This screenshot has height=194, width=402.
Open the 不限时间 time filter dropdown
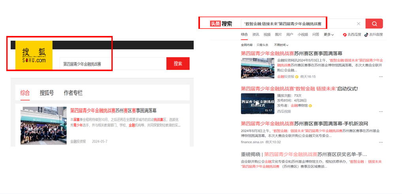(281, 45)
